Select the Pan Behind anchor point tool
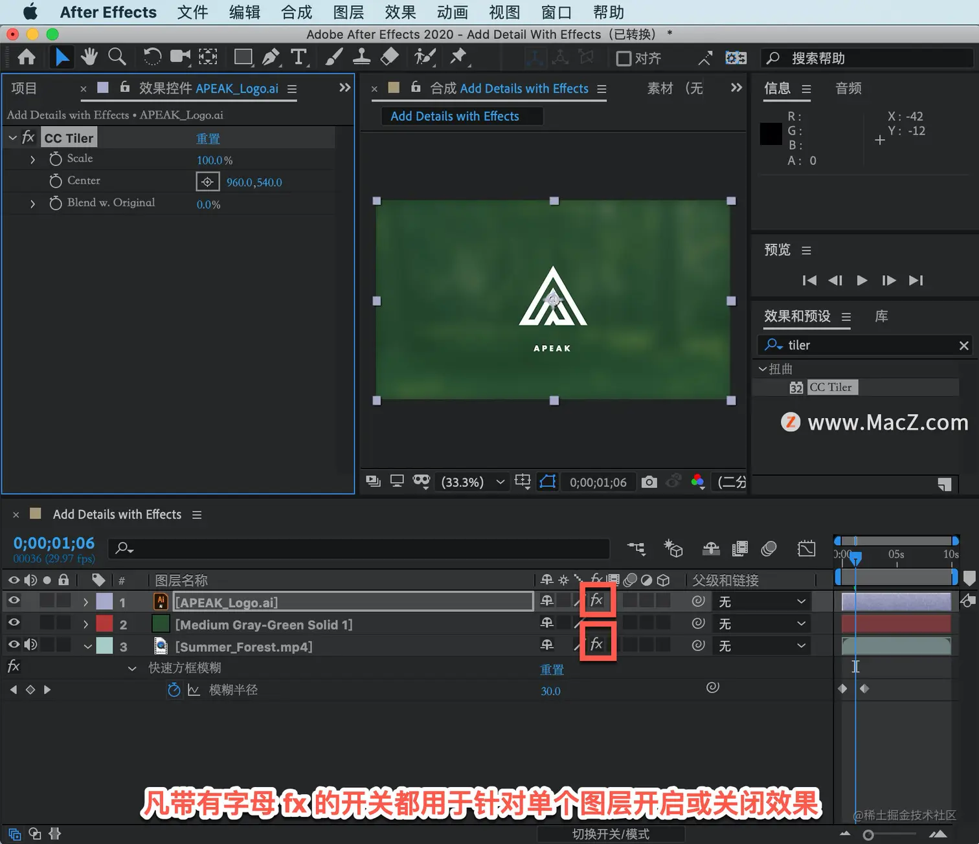979x844 pixels. pos(208,58)
